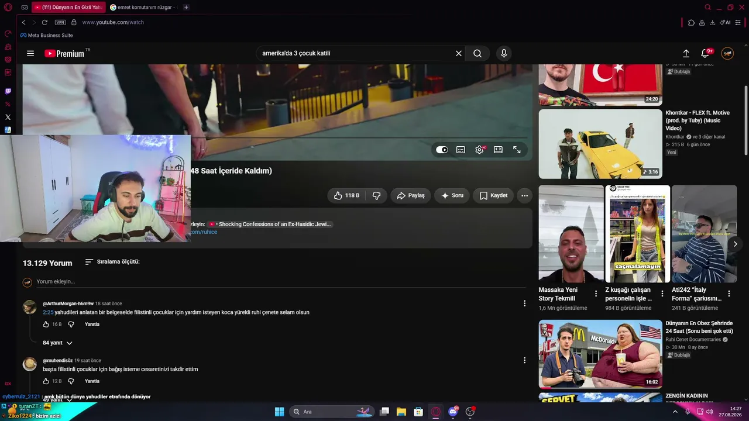Open options for the Massaka short
The width and height of the screenshot is (749, 421).
click(596, 294)
